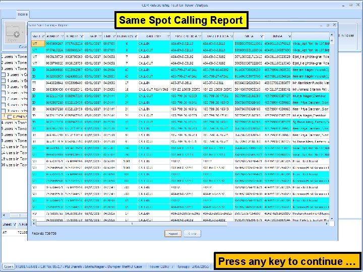Open the A PARTY column filter
Screen dimensions: 363x272
pyautogui.click(x=62, y=36)
